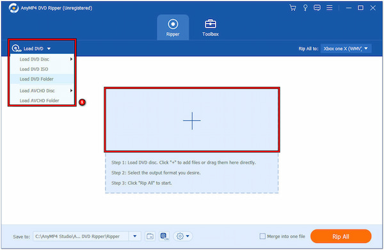Click the Rip All to label
The image size is (384, 250).
[308, 49]
